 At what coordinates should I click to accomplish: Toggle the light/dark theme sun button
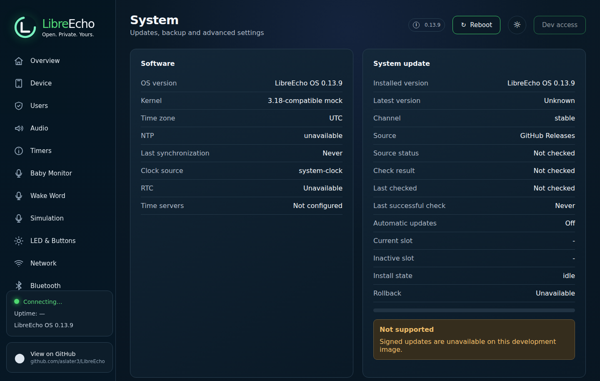pos(517,25)
